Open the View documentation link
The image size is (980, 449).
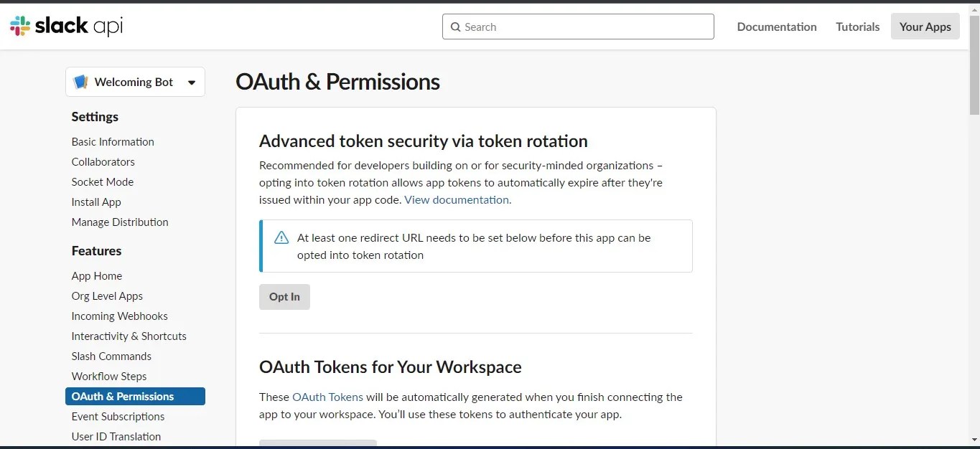tap(457, 199)
